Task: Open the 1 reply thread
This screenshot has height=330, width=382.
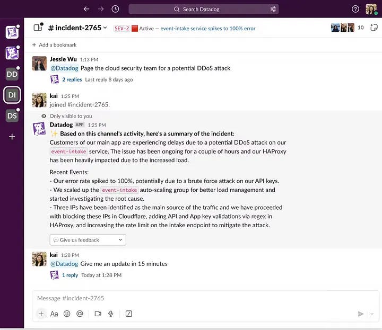Action: coord(70,275)
